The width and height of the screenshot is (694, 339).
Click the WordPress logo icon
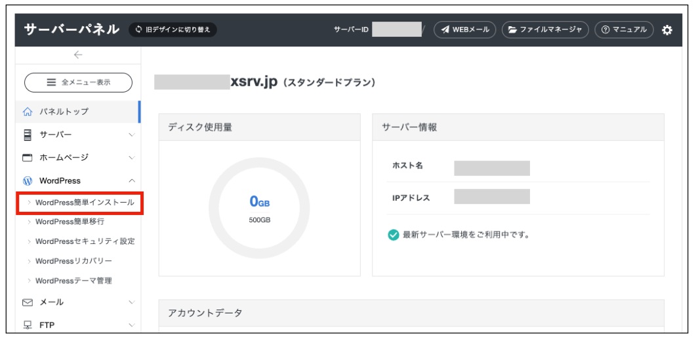28,181
